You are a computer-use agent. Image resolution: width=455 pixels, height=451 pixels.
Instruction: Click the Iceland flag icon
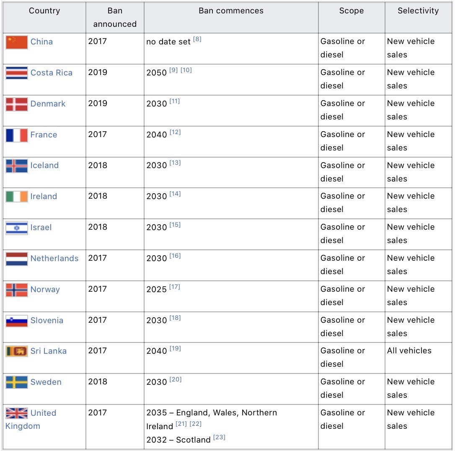tap(17, 166)
